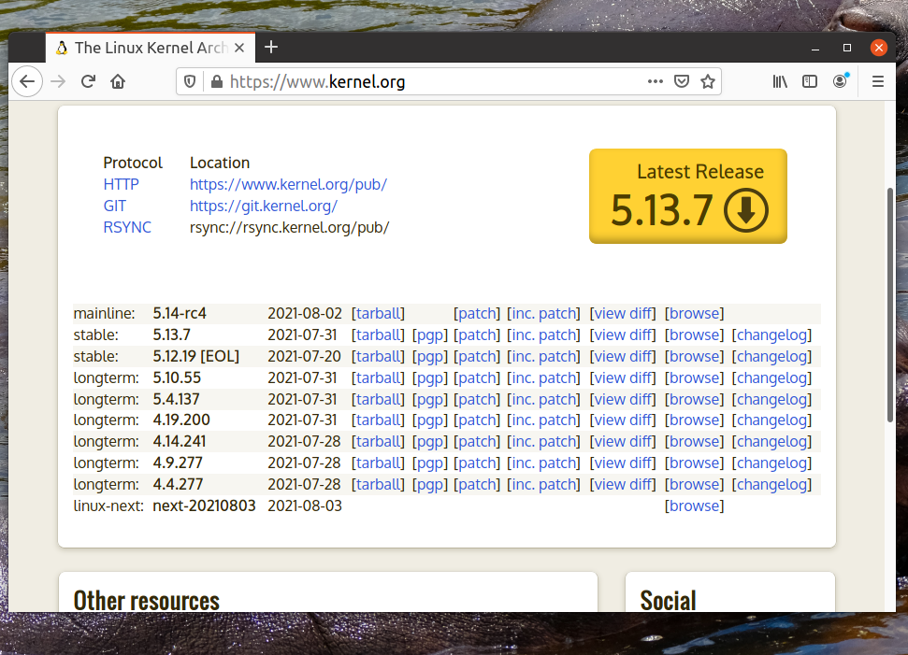This screenshot has height=655, width=908.
Task: Select date 2021-08-03 in linux-next row
Action: point(305,505)
